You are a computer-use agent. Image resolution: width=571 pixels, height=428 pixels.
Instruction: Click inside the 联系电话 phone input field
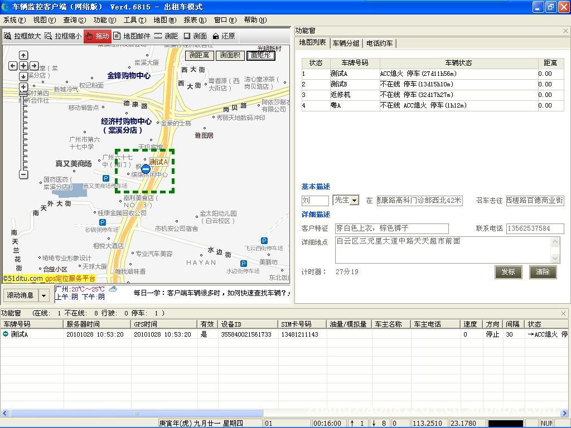tap(535, 228)
